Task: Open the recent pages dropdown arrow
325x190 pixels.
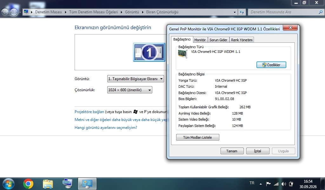Action: click(20, 12)
